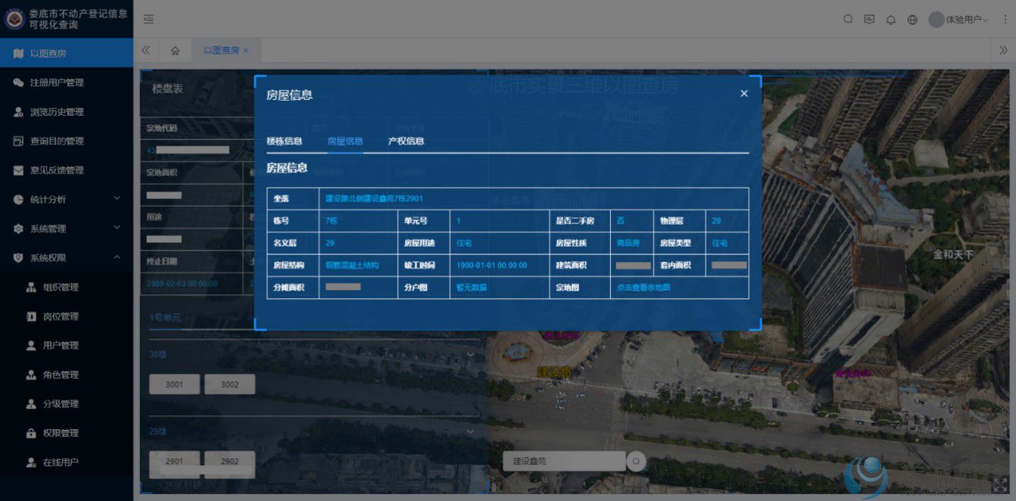Screen dimensions: 1016x501
Task: Expand the 统计分析 sidebar menu
Action: 67,199
